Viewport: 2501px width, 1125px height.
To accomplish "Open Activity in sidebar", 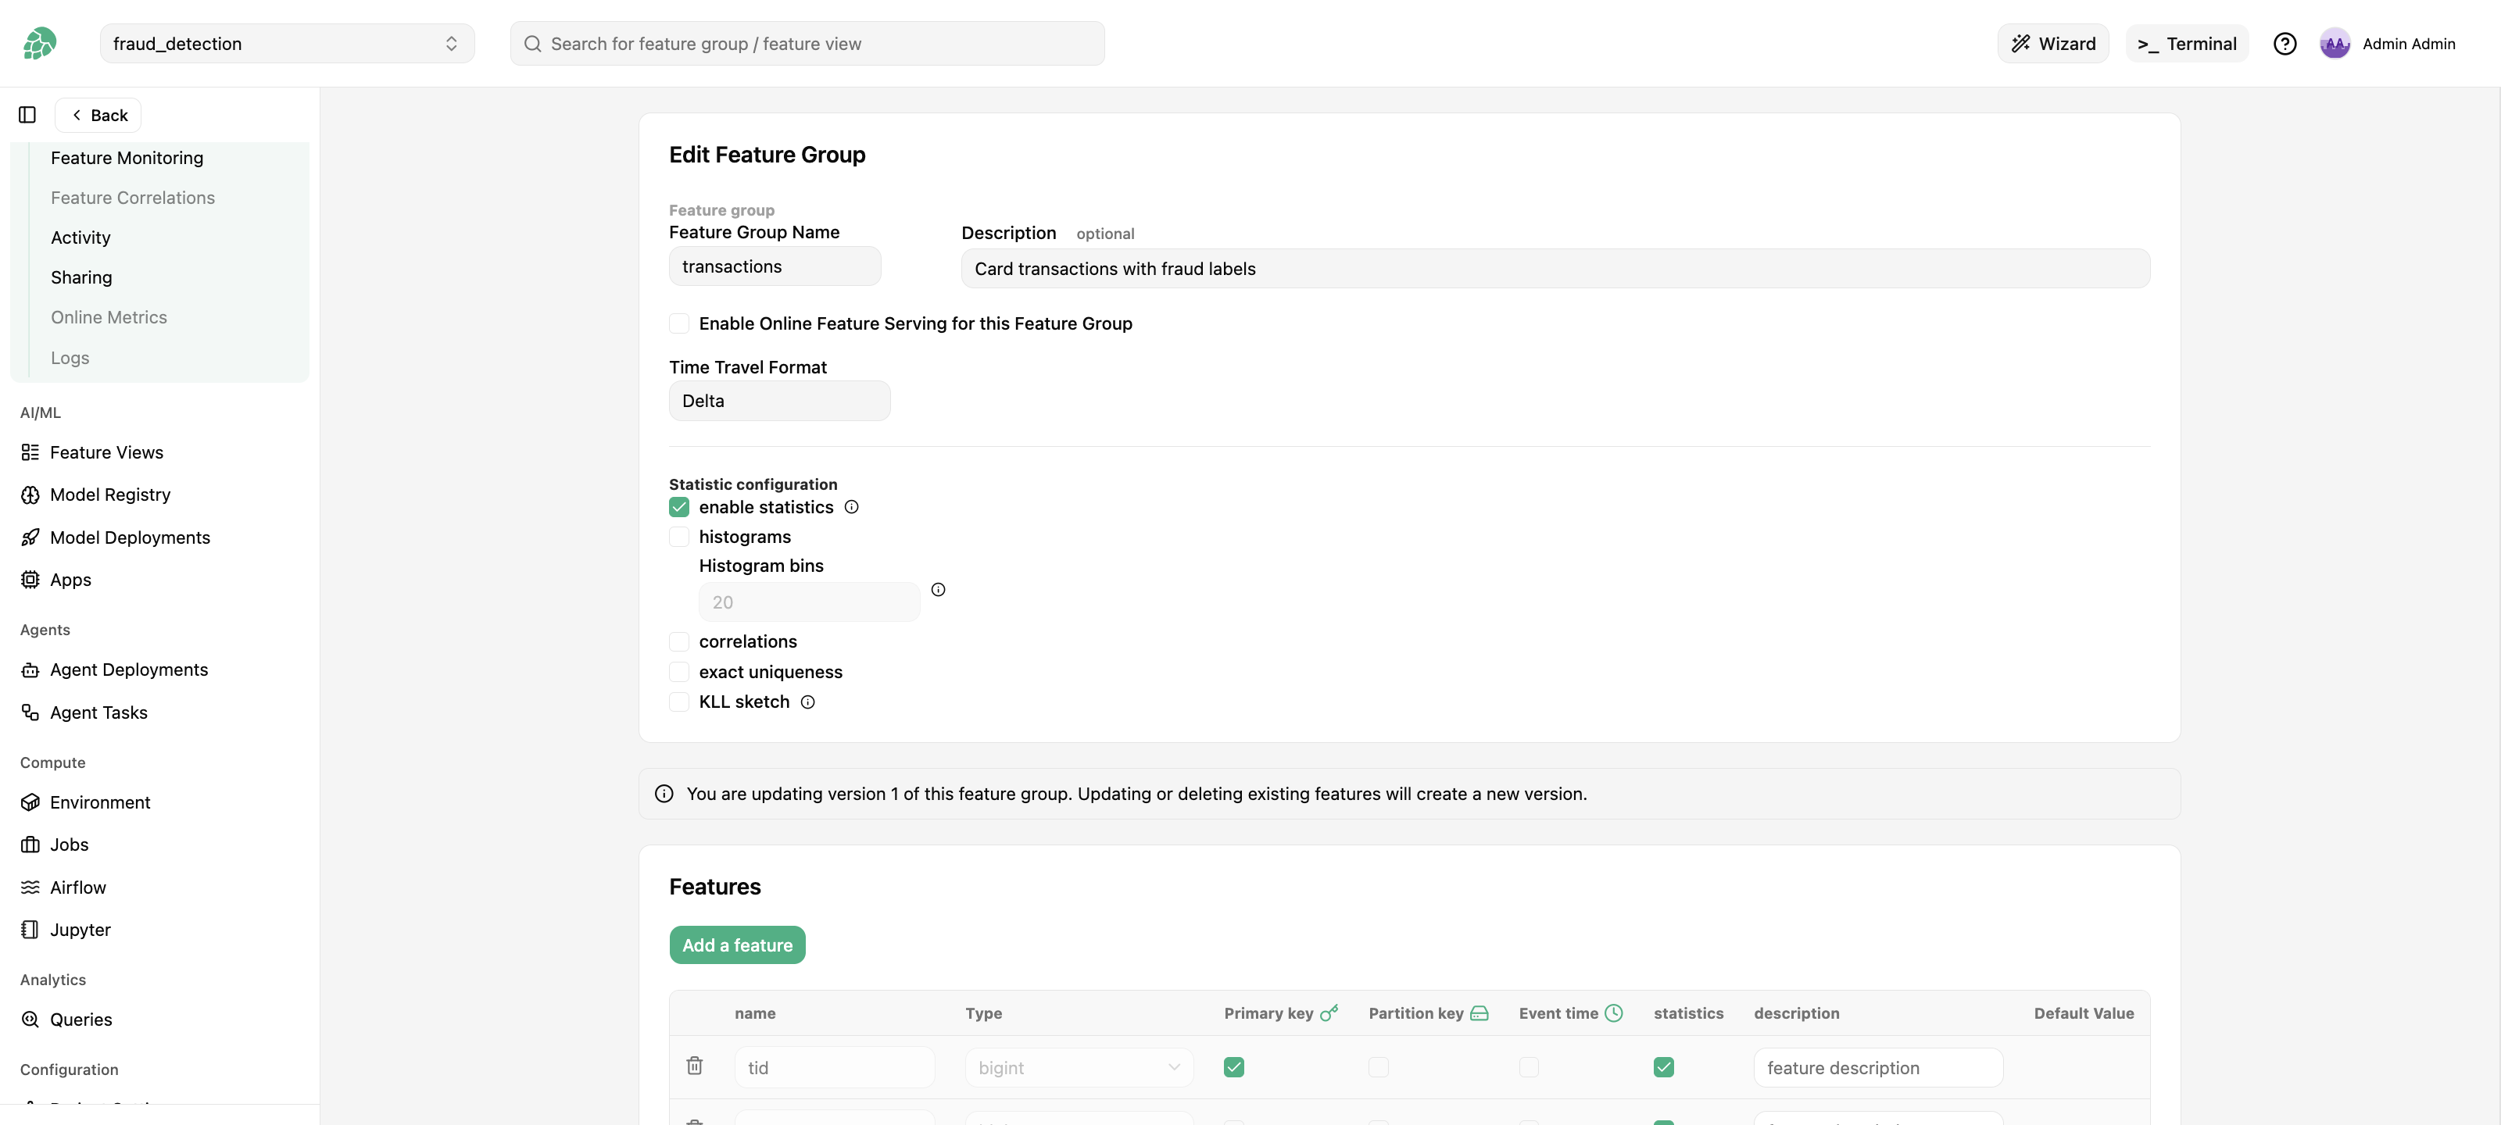I will click(81, 237).
